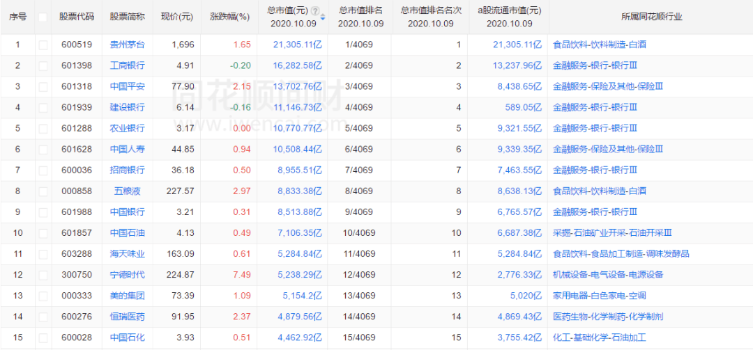Open the 工商银行 stock link

(x=128, y=65)
